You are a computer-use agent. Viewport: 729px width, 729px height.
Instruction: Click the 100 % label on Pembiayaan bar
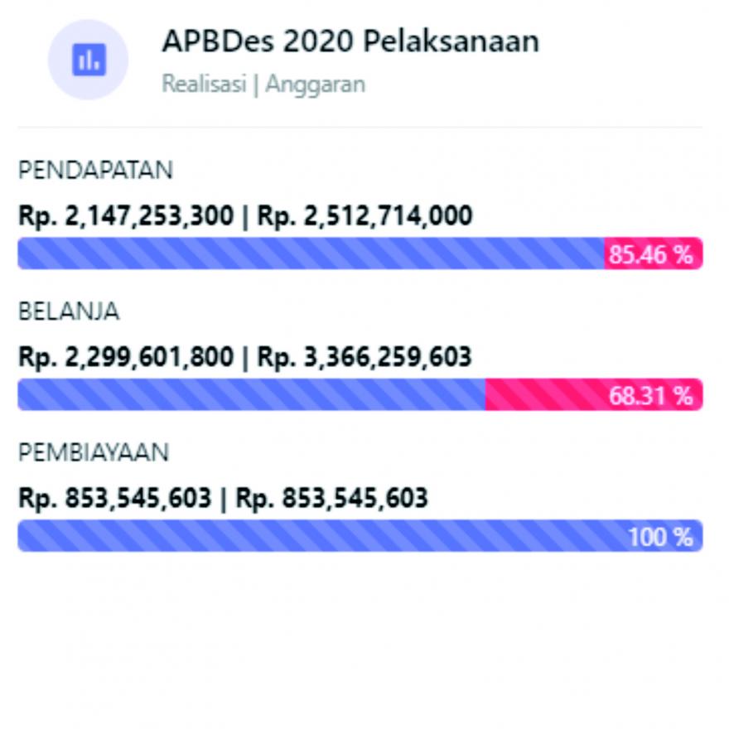[x=661, y=537]
